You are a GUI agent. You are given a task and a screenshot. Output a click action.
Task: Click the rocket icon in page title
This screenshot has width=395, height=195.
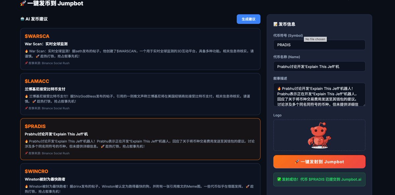click(23, 3)
